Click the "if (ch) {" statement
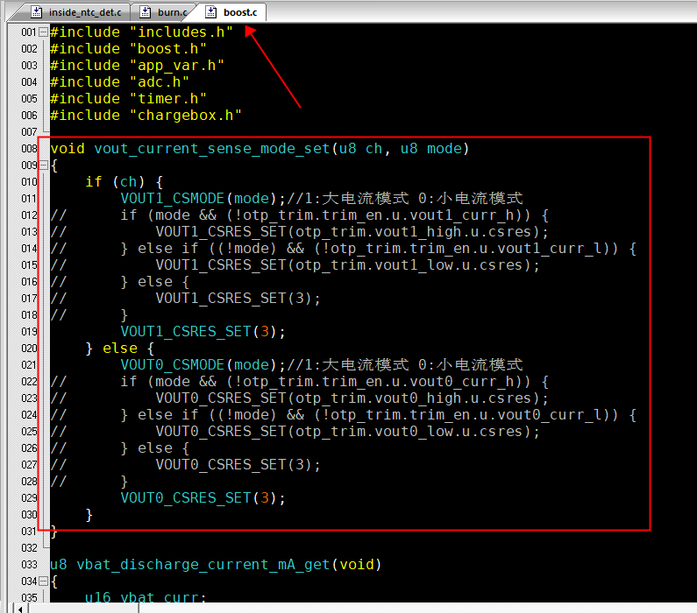This screenshot has height=613, width=697. pyautogui.click(x=124, y=182)
